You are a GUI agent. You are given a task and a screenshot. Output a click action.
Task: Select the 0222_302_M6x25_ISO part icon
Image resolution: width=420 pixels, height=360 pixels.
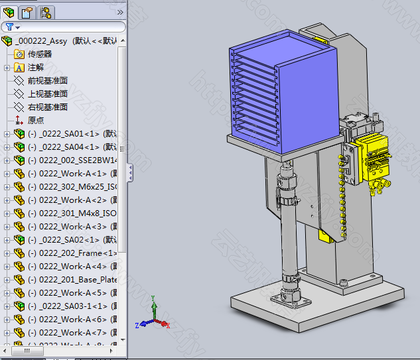coord(19,187)
